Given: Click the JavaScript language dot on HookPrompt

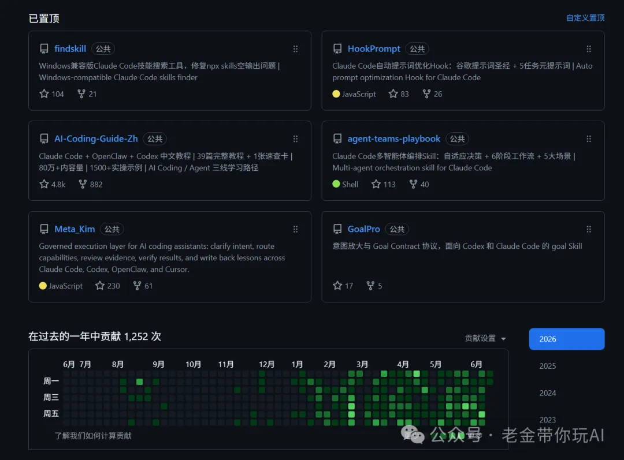Looking at the screenshot, I should [x=336, y=94].
